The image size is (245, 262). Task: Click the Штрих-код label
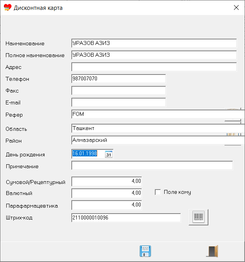19,218
